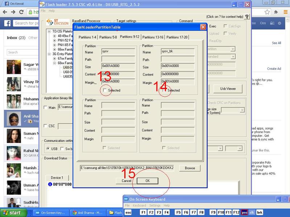This screenshot has height=217, width=290.
Task: Click the Facebook logo icon
Action: 7,23
